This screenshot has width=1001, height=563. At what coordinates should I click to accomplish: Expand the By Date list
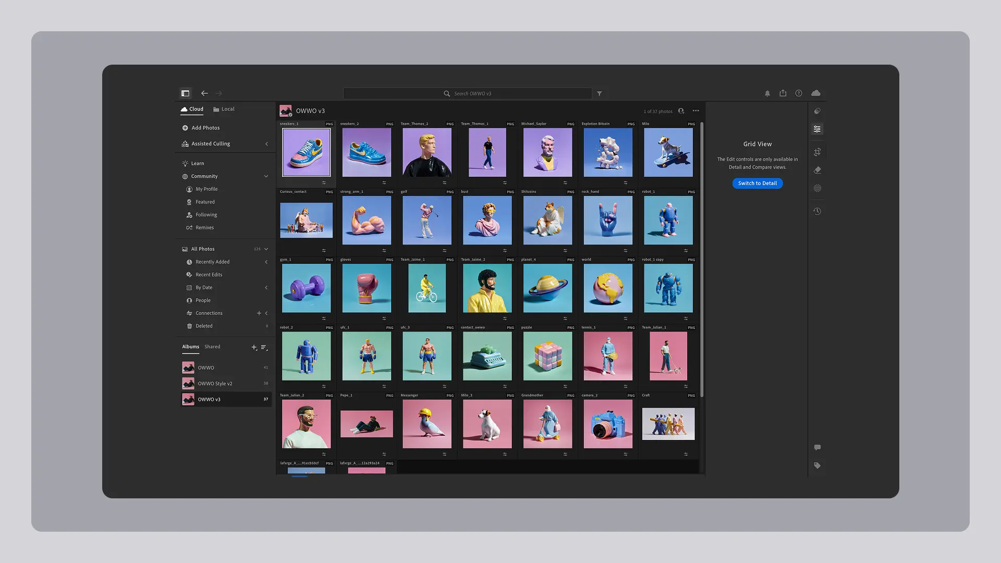click(266, 288)
